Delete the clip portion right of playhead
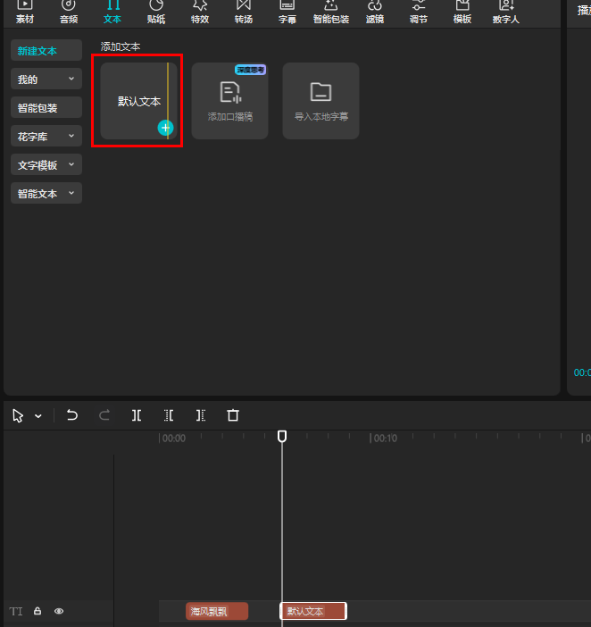Screen dimensions: 591x627 point(201,415)
